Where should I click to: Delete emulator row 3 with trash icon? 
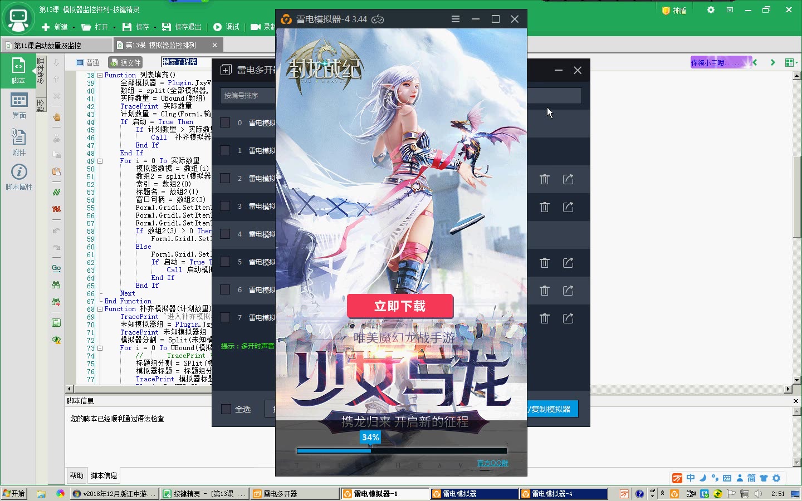pos(545,207)
